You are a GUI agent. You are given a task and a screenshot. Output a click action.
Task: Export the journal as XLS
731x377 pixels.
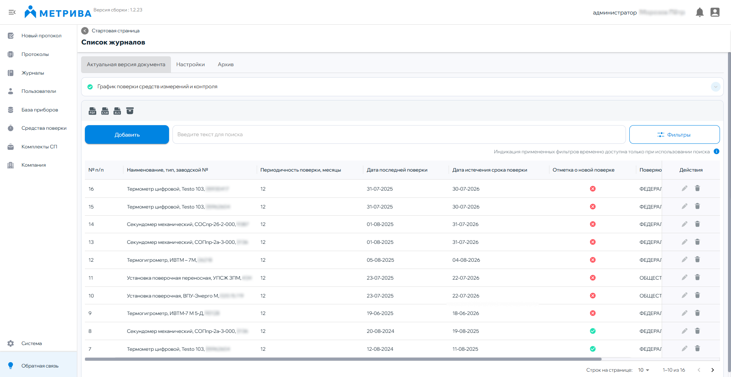coord(117,111)
